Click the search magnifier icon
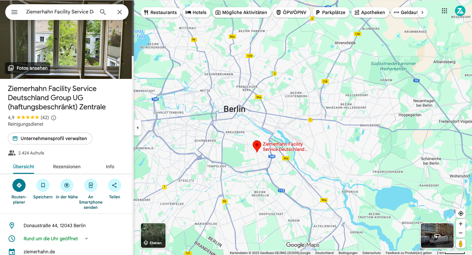 pyautogui.click(x=103, y=12)
